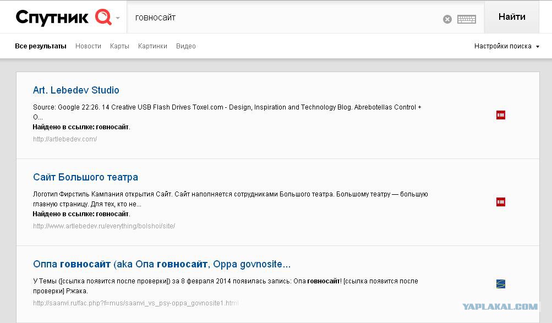Open the http://artlebedev.com/ URL link

coord(65,139)
